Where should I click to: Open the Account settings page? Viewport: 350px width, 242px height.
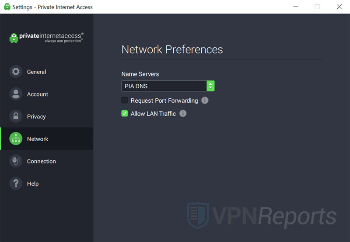38,94
